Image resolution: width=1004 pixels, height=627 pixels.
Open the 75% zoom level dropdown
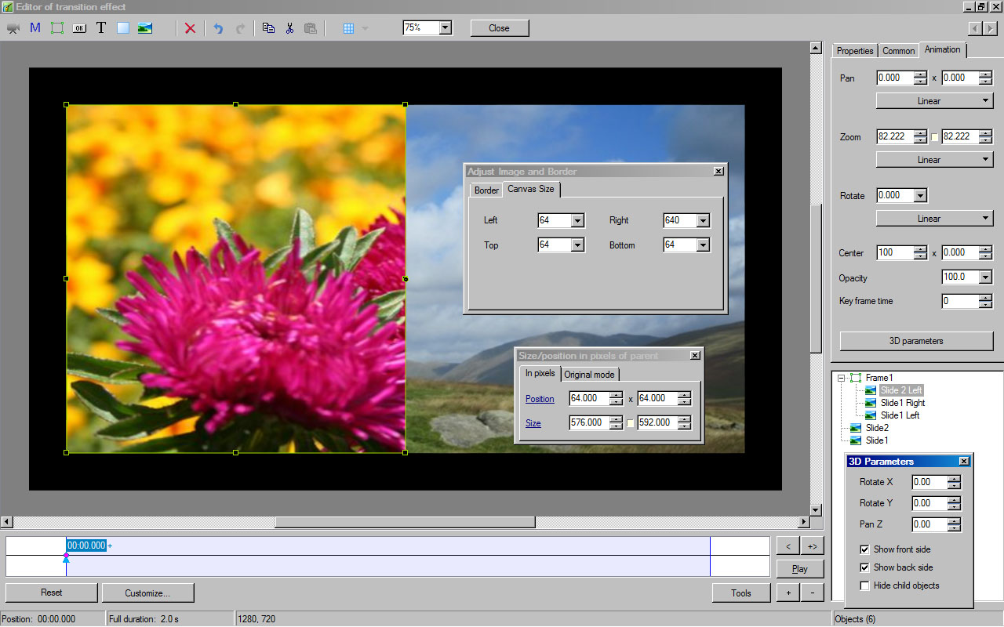[445, 27]
